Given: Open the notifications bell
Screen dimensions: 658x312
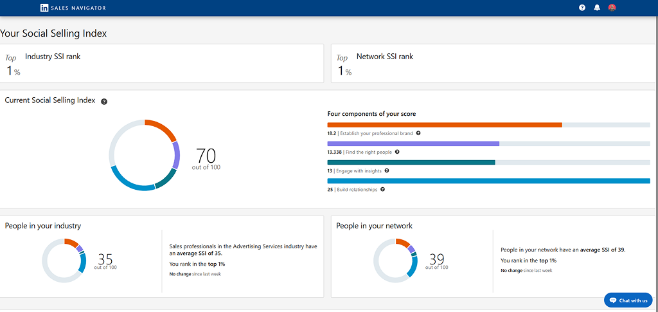Looking at the screenshot, I should coord(597,8).
